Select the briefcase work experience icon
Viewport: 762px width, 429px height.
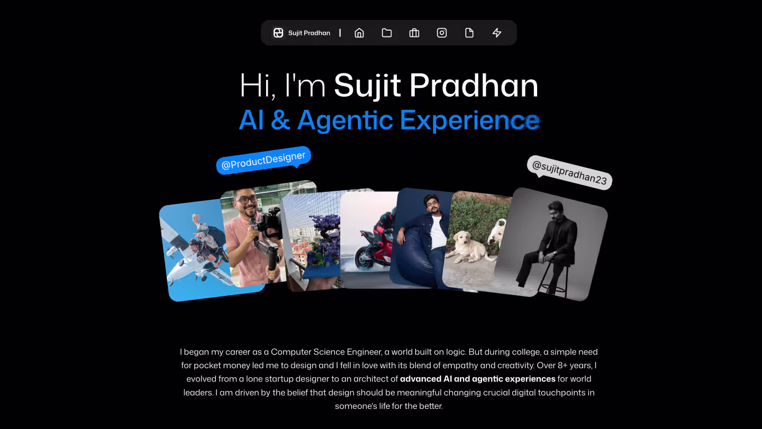[x=414, y=32]
